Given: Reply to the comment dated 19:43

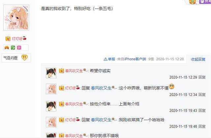Looking at the screenshot, I should tap(202, 110).
